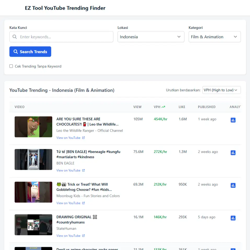Open View on YouTube link for Leo video
The height and width of the screenshot is (250, 250).
[68, 138]
